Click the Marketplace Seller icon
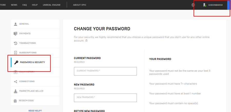This screenshot has width=231, height=112. pyautogui.click(x=15, y=91)
